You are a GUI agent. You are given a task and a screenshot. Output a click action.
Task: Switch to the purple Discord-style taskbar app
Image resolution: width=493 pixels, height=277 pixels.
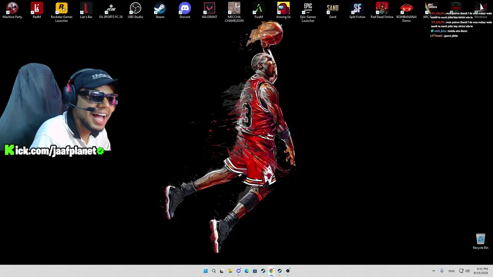point(238,271)
